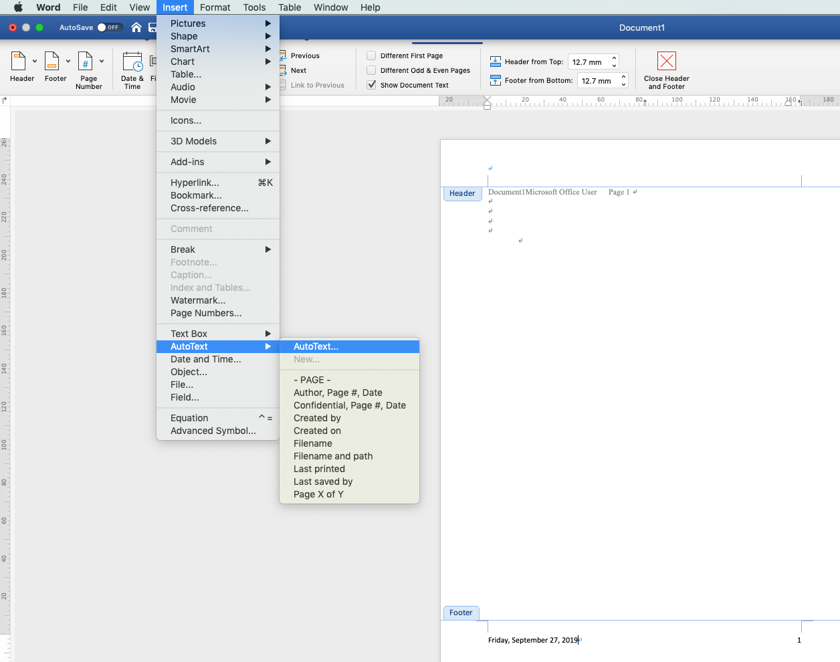Uncheck Show Document Text checkbox
Screen dimensions: 840x662
point(371,85)
